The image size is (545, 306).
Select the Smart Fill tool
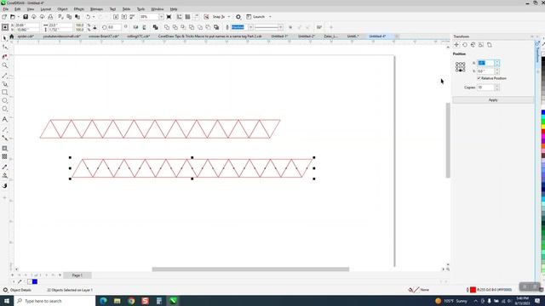[x=4, y=185]
